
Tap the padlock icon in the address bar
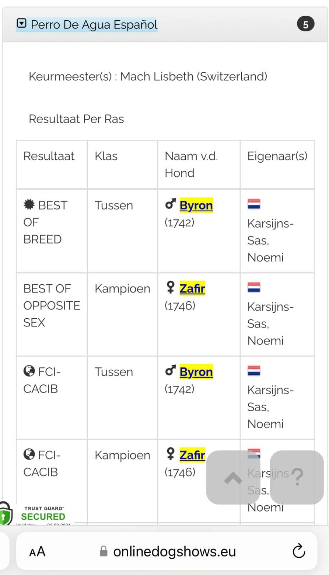[104, 551]
